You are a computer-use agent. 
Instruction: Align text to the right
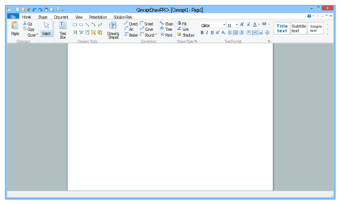pyautogui.click(x=242, y=32)
